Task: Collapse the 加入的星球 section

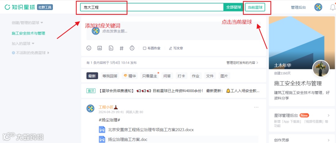Action: click(23, 44)
